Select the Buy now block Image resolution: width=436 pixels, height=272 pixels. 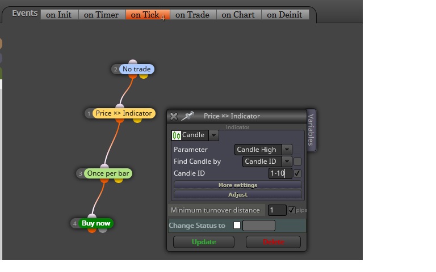(x=96, y=223)
